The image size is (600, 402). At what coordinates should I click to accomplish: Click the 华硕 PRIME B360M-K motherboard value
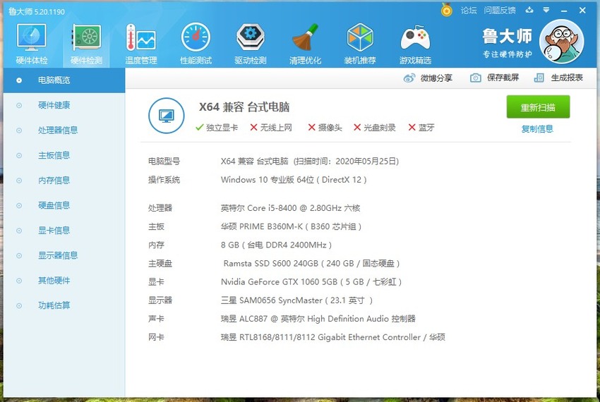pyautogui.click(x=291, y=226)
